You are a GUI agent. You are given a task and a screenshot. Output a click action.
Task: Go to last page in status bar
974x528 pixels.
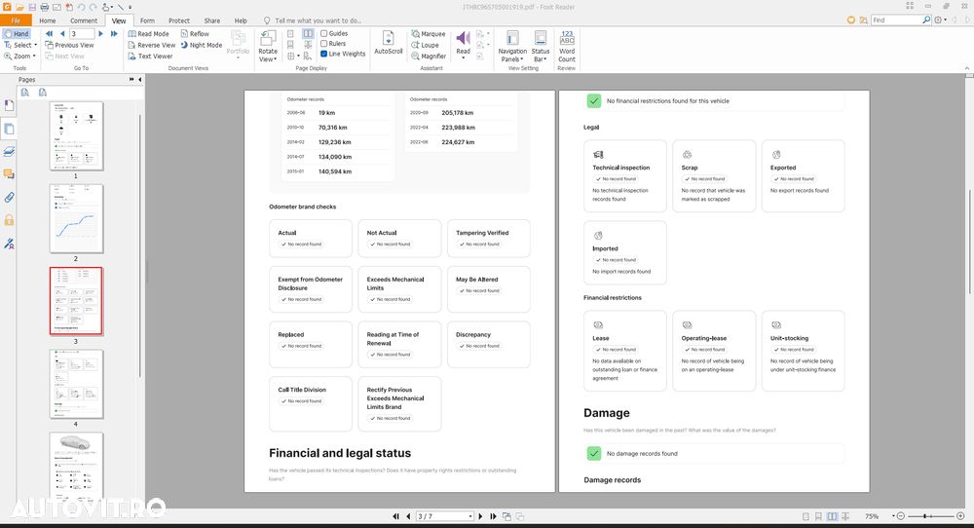click(x=493, y=516)
